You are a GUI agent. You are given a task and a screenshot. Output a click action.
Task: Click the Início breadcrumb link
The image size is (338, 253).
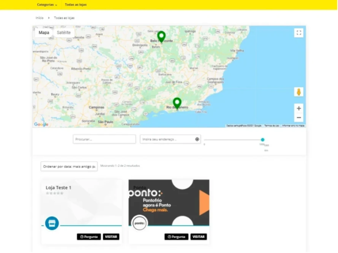(x=39, y=18)
